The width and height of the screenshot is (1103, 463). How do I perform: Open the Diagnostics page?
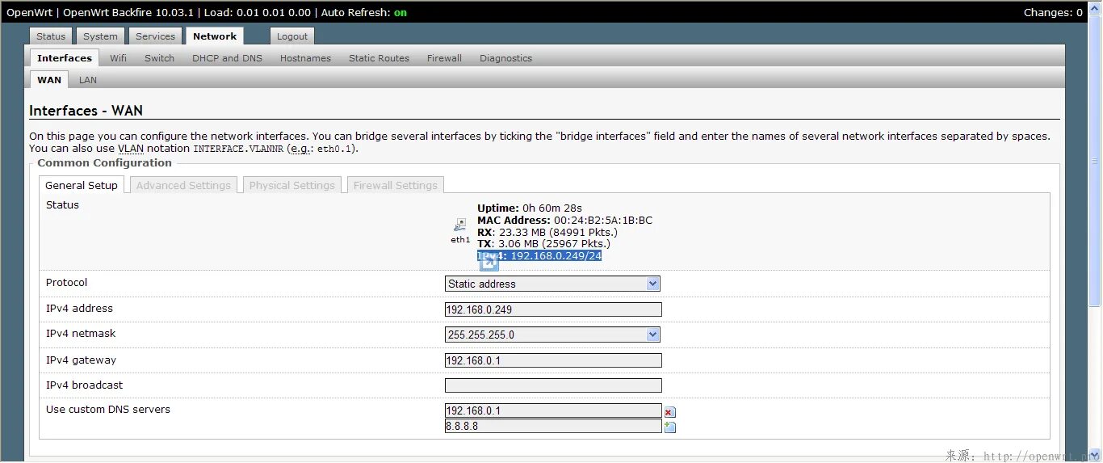[505, 58]
